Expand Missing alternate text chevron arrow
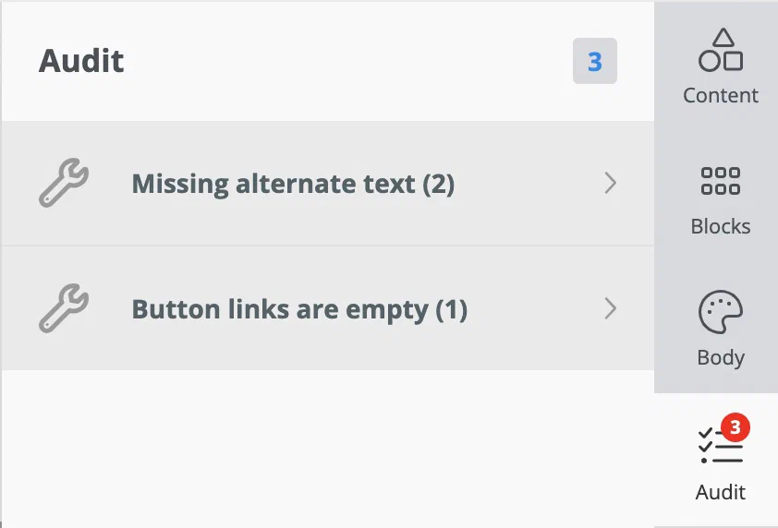 point(610,184)
